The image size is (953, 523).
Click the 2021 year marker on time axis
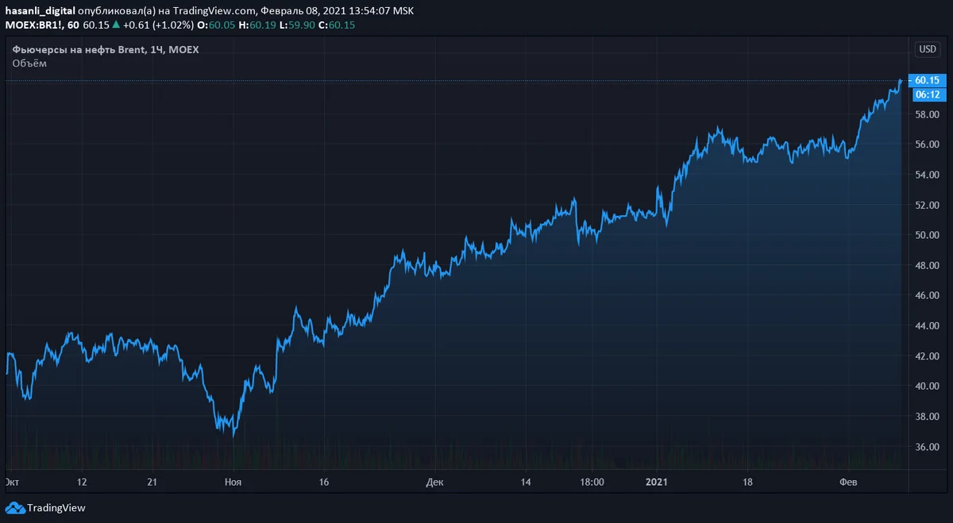click(657, 482)
